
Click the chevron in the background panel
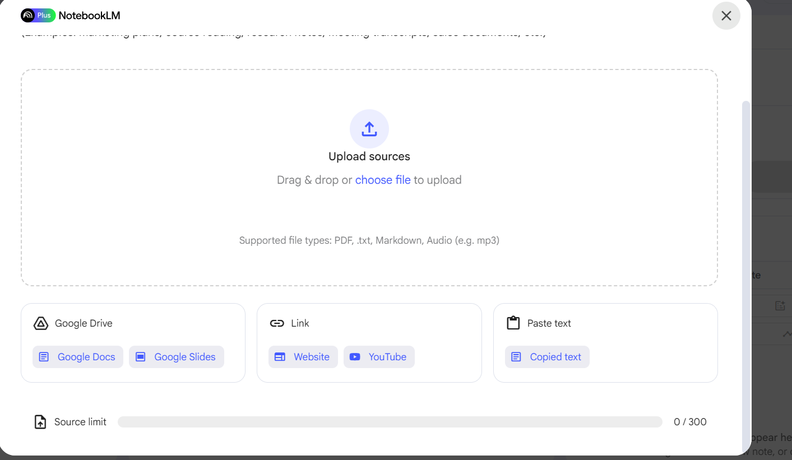coord(787,334)
